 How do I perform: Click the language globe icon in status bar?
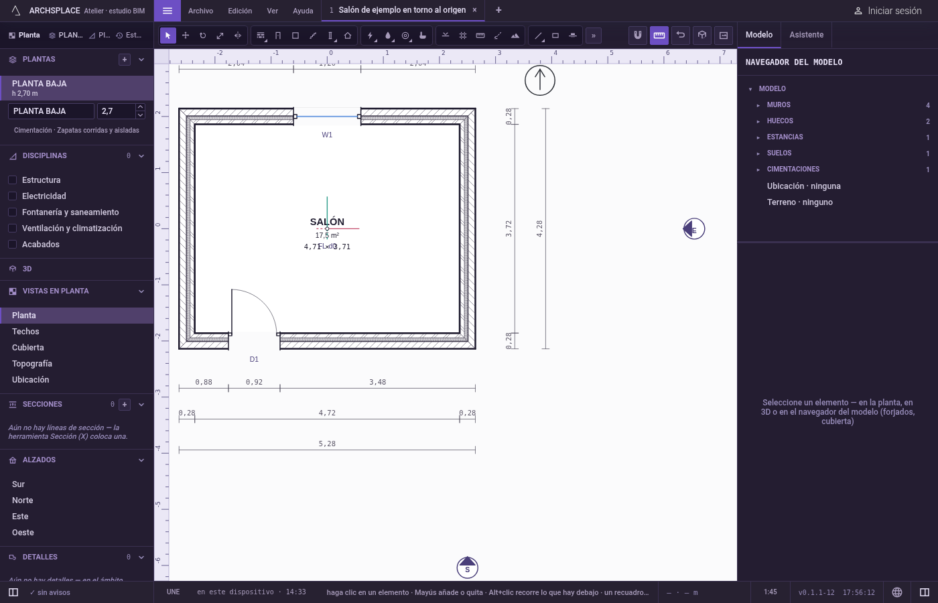(897, 592)
